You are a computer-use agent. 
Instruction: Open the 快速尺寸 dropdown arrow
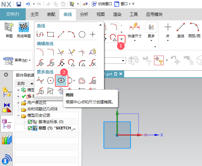[135, 41]
